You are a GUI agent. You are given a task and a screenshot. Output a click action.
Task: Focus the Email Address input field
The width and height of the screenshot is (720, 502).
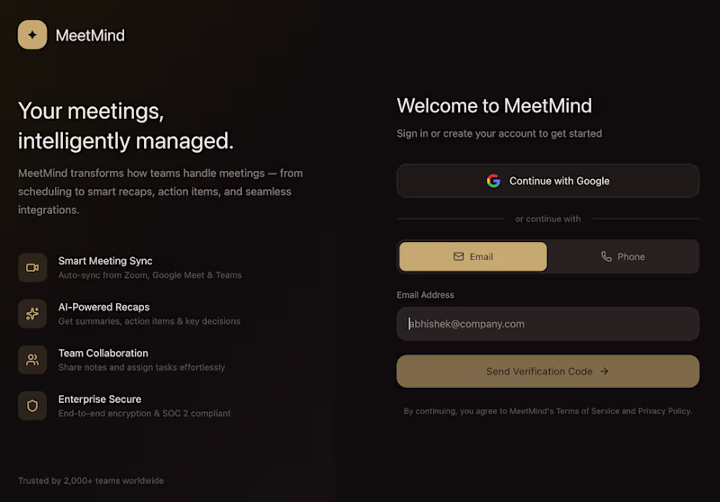pyautogui.click(x=547, y=324)
